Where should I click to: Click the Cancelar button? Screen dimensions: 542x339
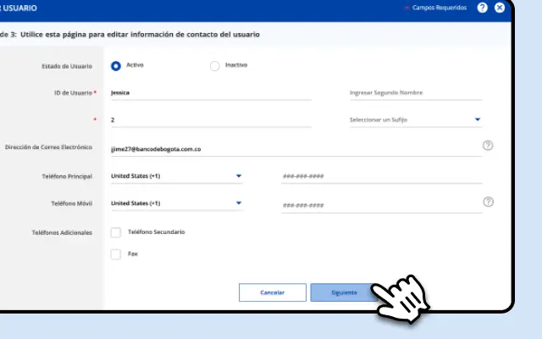273,292
